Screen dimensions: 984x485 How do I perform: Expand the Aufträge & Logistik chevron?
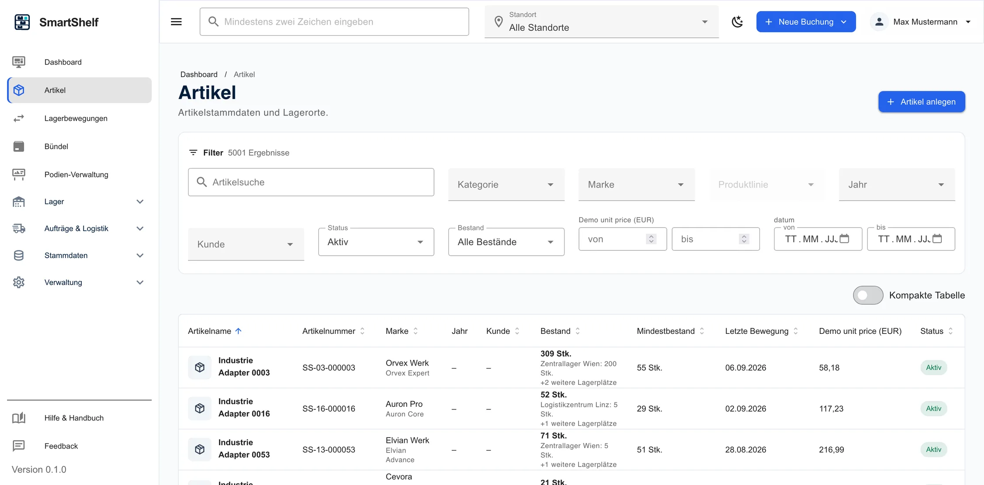140,228
